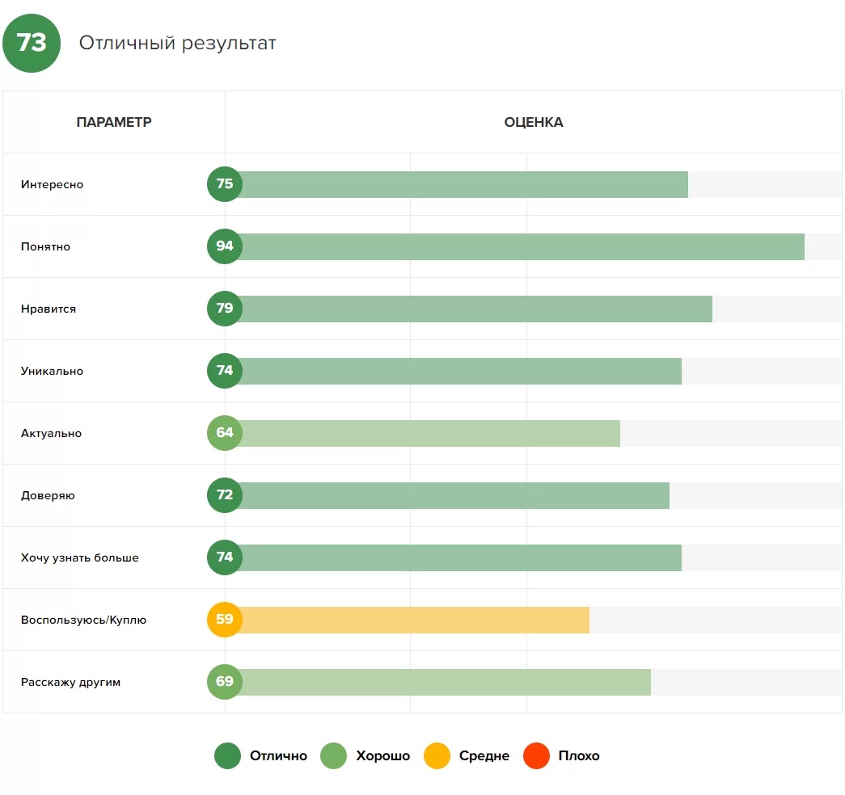The height and width of the screenshot is (795, 845).
Task: Click the yellow Средне legend dot
Action: [x=437, y=756]
